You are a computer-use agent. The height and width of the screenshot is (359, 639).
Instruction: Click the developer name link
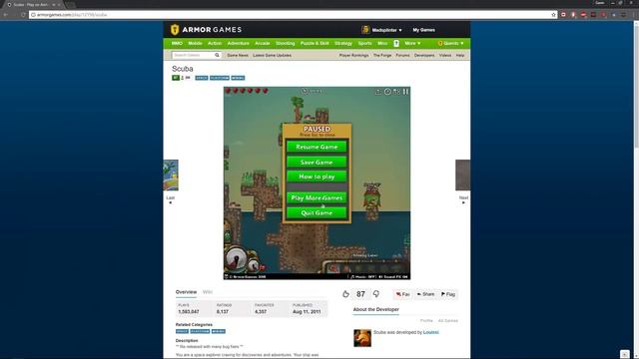(430, 332)
